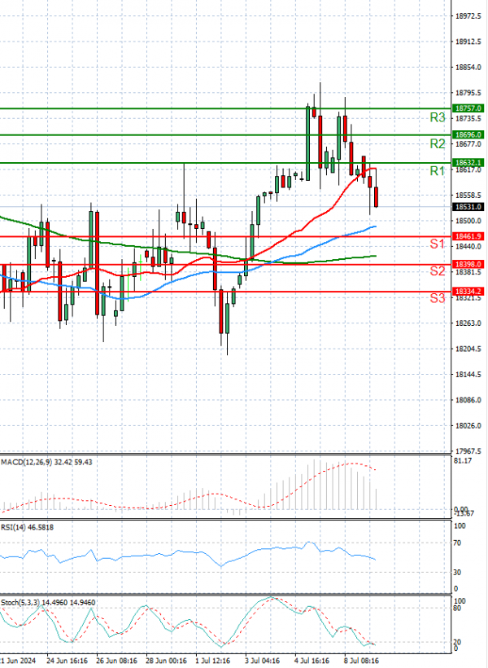Click the 17967.5 price scale value
Viewport: 488px width, 668px height.
coord(468,450)
